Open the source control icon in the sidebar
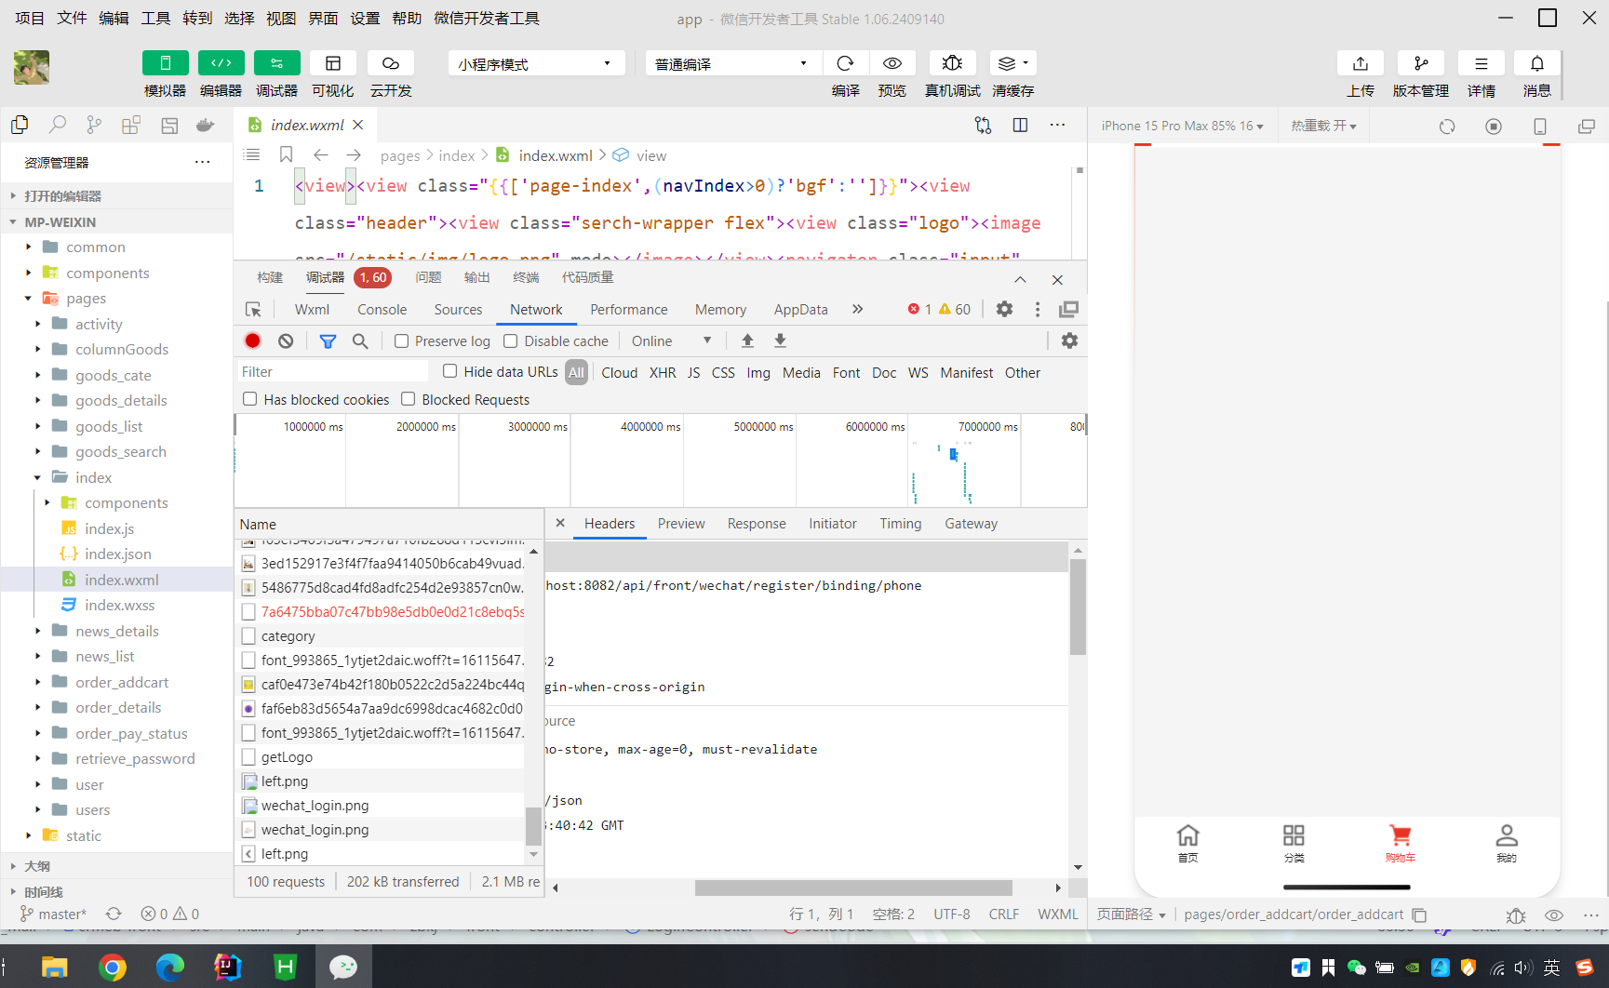 click(94, 125)
